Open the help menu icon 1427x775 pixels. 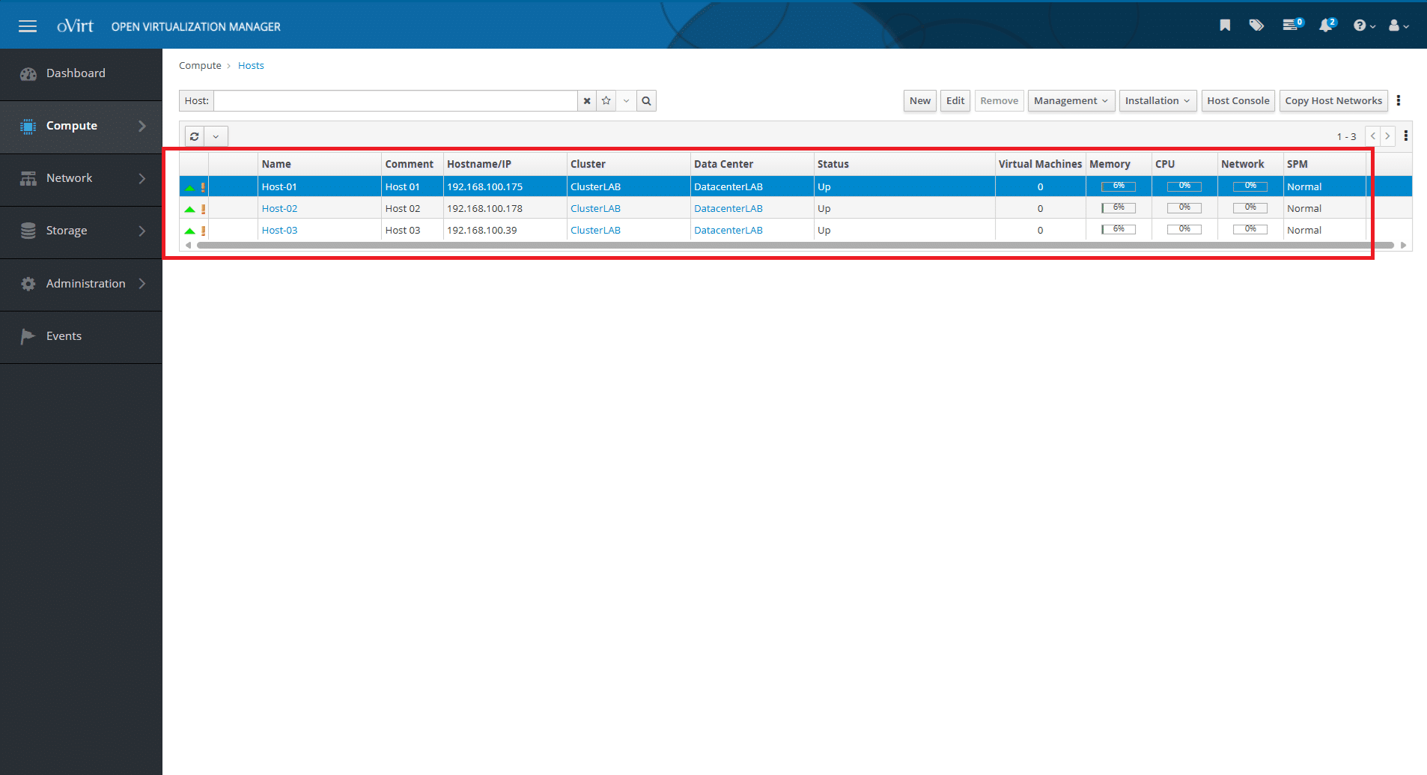(1364, 25)
